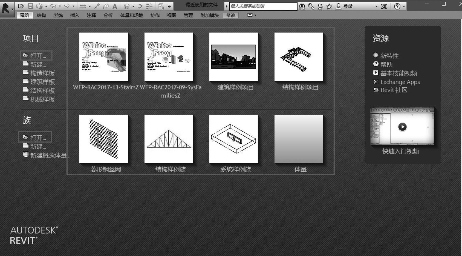Image resolution: width=462 pixels, height=256 pixels.
Task: Click the binoculars search icon
Action: pos(302,6)
